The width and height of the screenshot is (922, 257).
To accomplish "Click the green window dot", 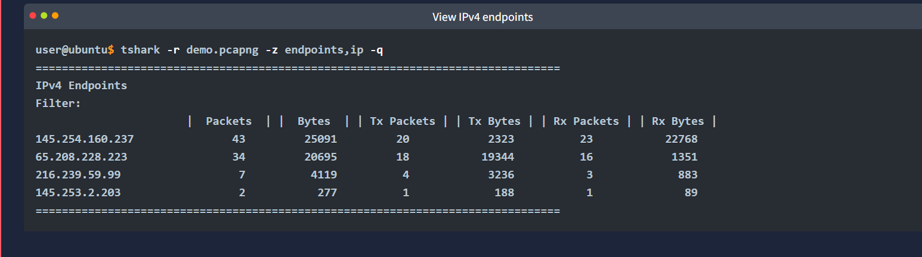I will click(44, 15).
